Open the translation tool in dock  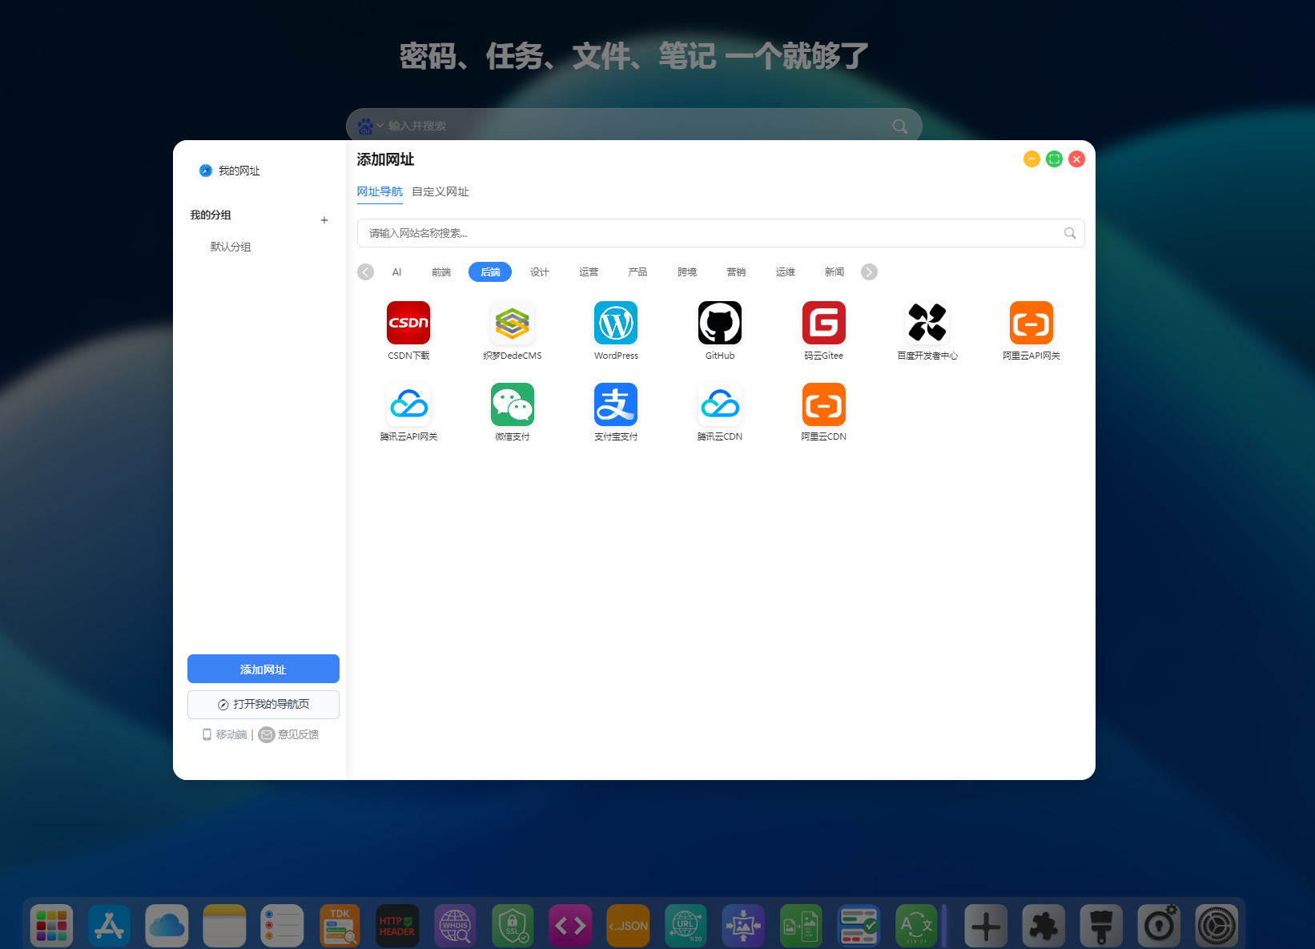tap(916, 926)
